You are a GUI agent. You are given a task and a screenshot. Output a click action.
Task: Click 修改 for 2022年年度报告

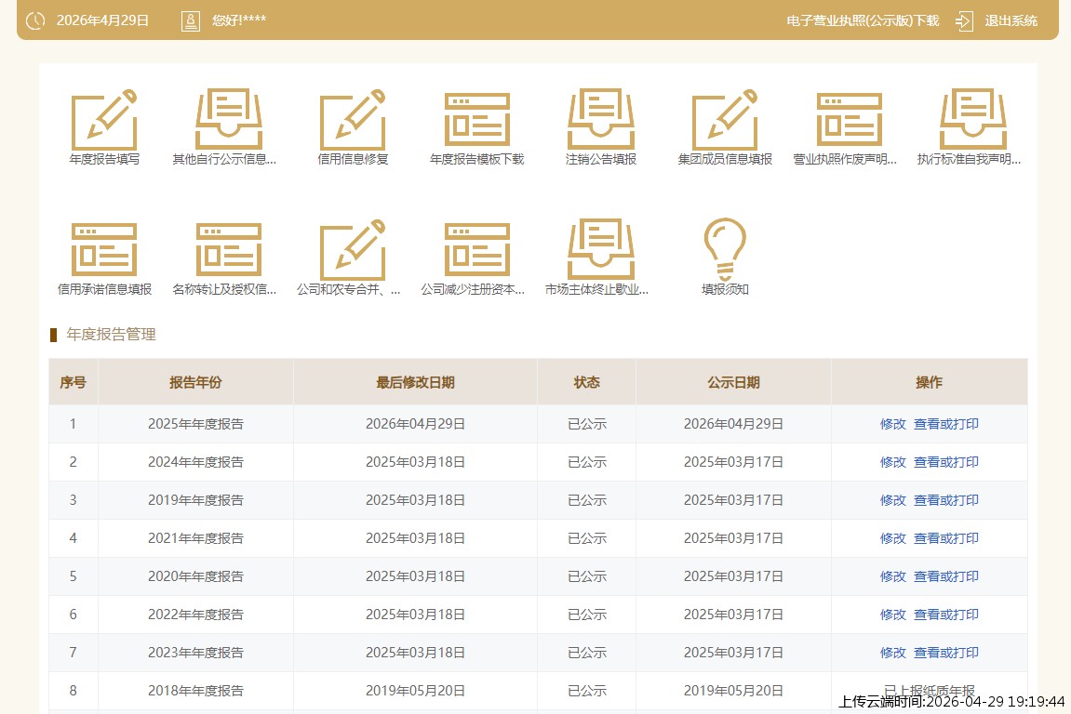pos(892,615)
